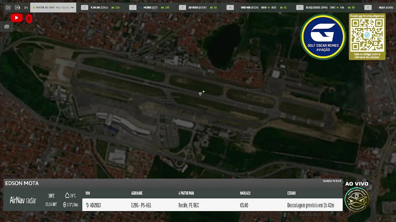The image size is (396, 222).
Task: Click the rank 5 number badge
Action: click(x=299, y=7)
